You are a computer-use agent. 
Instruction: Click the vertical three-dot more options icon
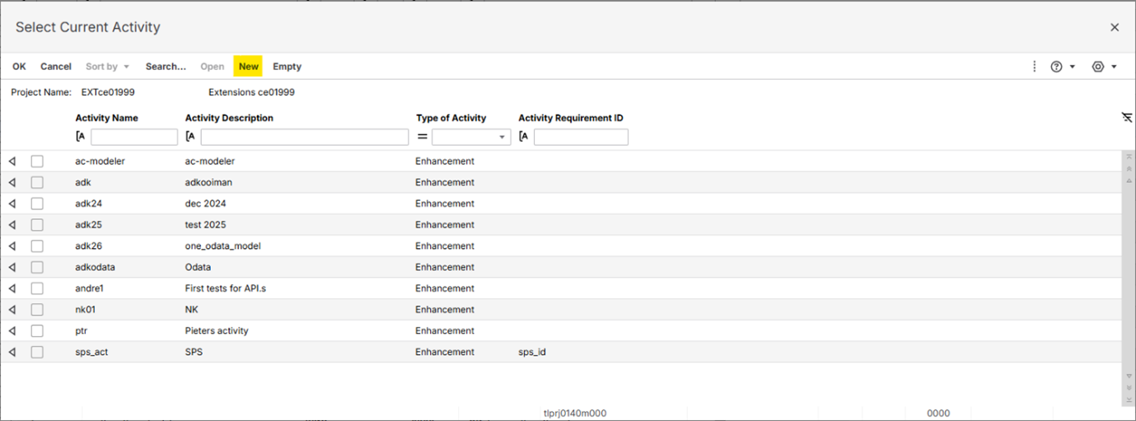tap(1034, 67)
